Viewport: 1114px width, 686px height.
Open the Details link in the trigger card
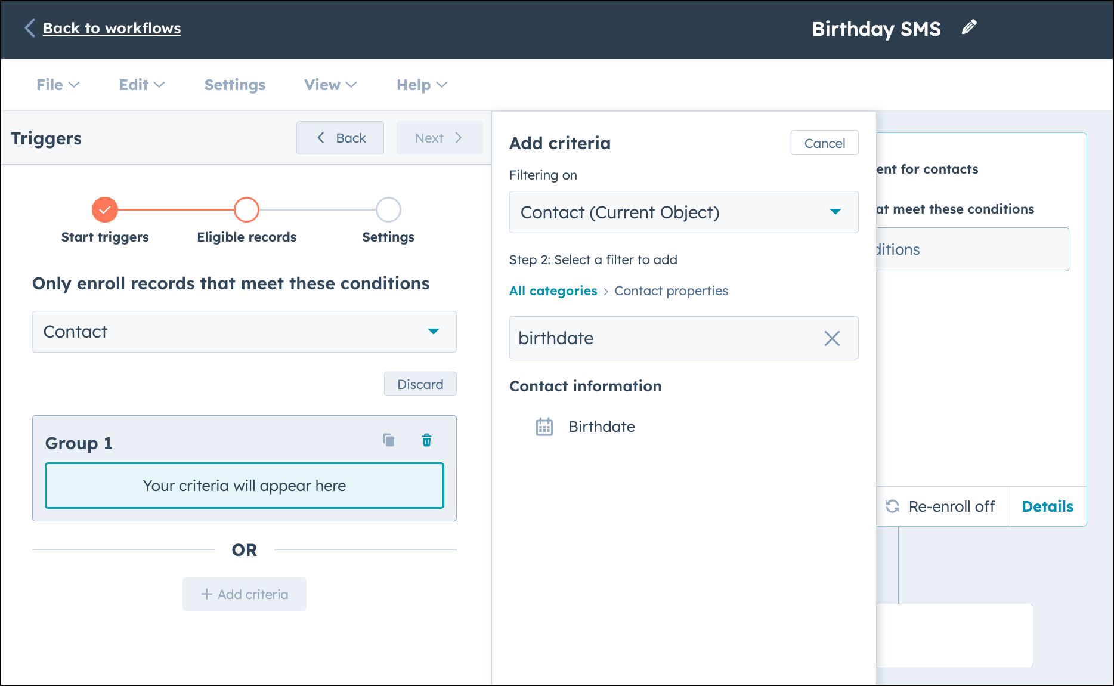coord(1047,506)
